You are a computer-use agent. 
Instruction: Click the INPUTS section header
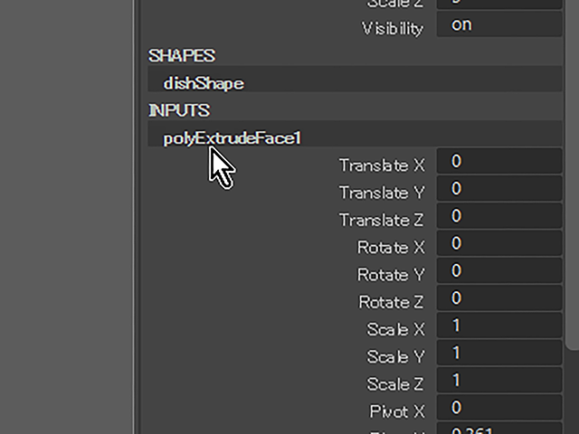[x=179, y=110]
